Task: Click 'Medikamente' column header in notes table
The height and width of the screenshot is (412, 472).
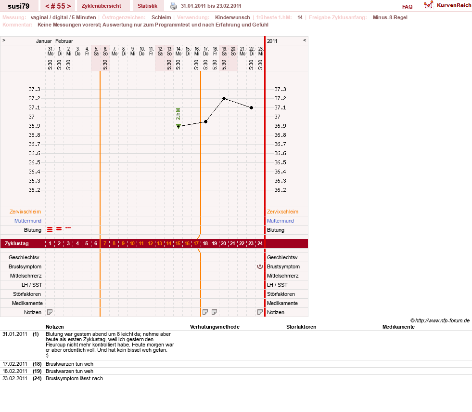Action: tap(398, 327)
